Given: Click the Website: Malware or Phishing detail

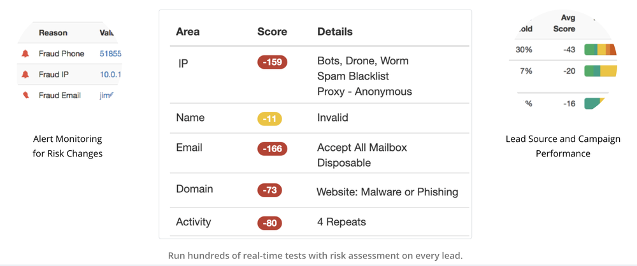Looking at the screenshot, I should pos(387,192).
